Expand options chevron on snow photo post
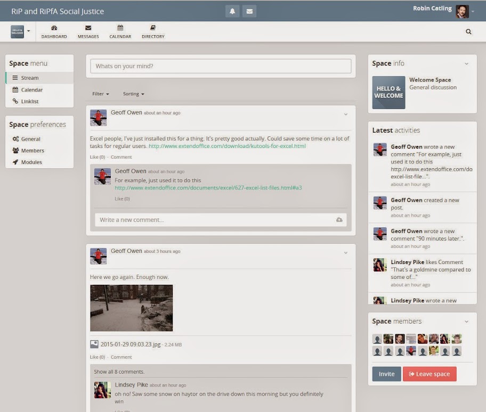Screen dimensions: 486x412 click(346, 253)
